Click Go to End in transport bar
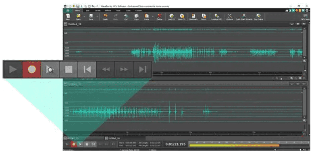Screen dimensions: 314x153 click(x=113, y=144)
